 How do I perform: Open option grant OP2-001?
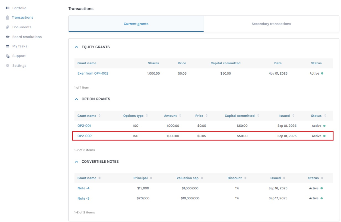(84, 126)
